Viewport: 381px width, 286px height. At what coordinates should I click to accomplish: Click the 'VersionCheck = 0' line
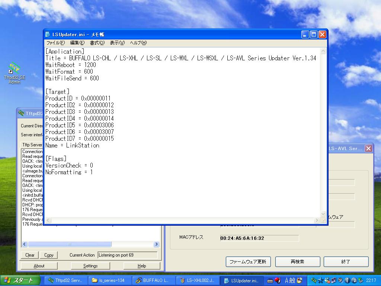pyautogui.click(x=69, y=165)
